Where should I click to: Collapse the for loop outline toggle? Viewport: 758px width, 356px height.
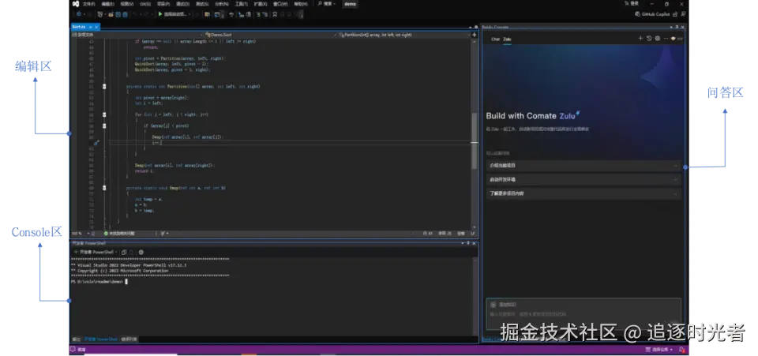(104, 115)
